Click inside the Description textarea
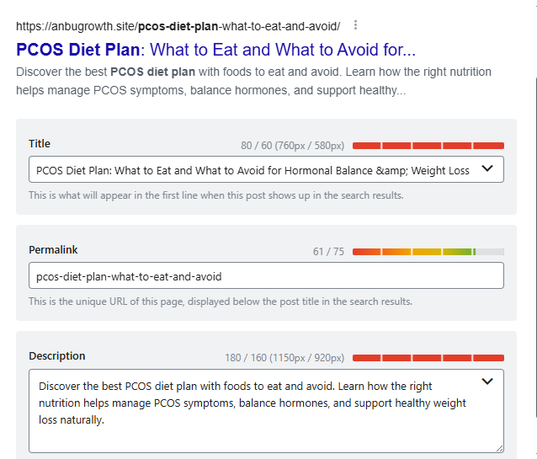The width and height of the screenshot is (537, 459). coord(253,403)
